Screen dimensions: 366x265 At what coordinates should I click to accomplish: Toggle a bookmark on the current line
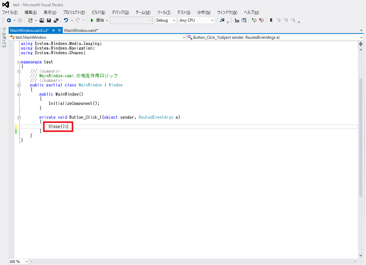tap(271, 21)
